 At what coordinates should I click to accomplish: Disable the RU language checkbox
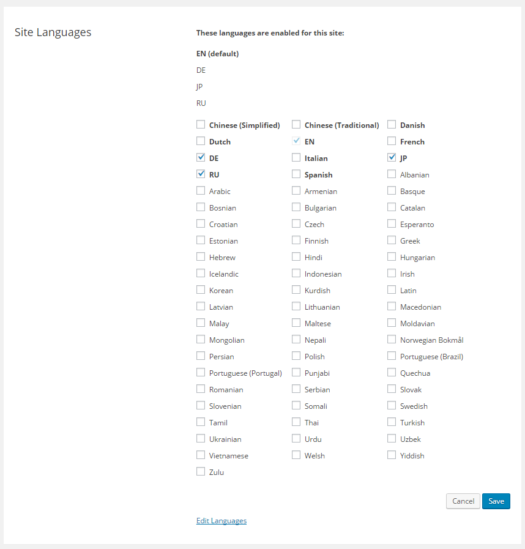click(201, 174)
